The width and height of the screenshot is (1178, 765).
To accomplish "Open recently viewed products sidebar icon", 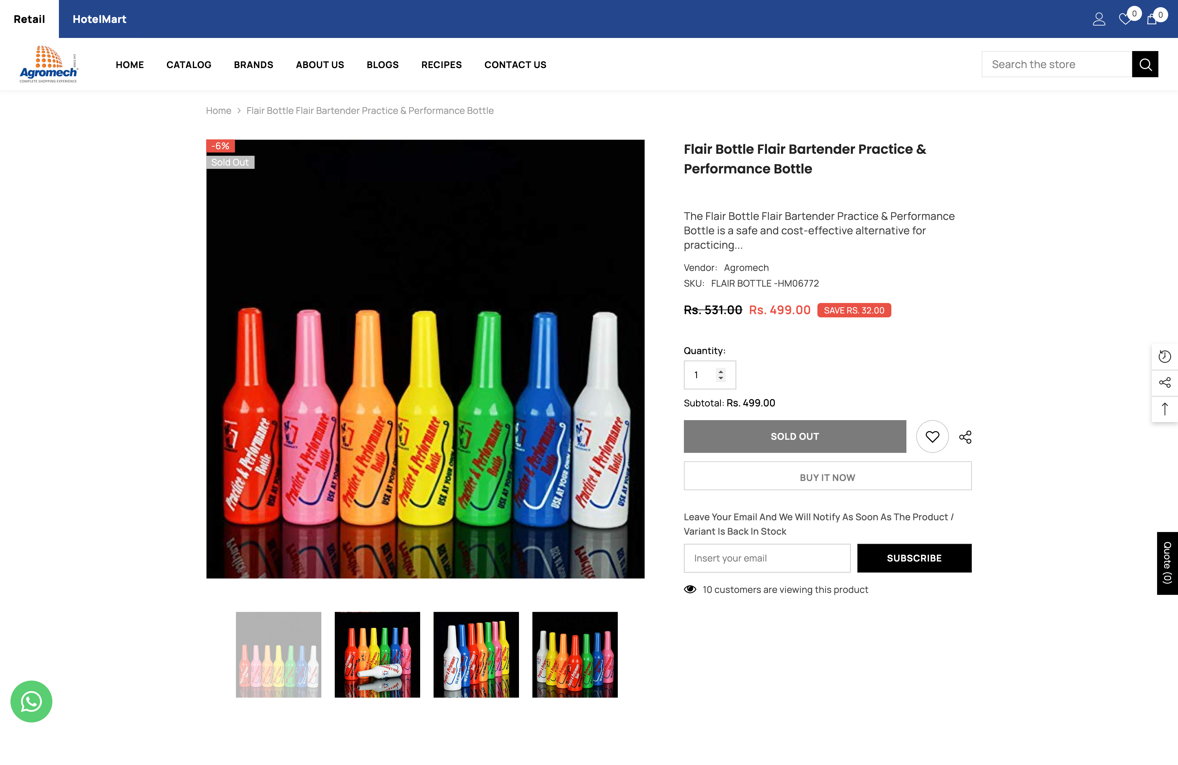I will (x=1165, y=356).
